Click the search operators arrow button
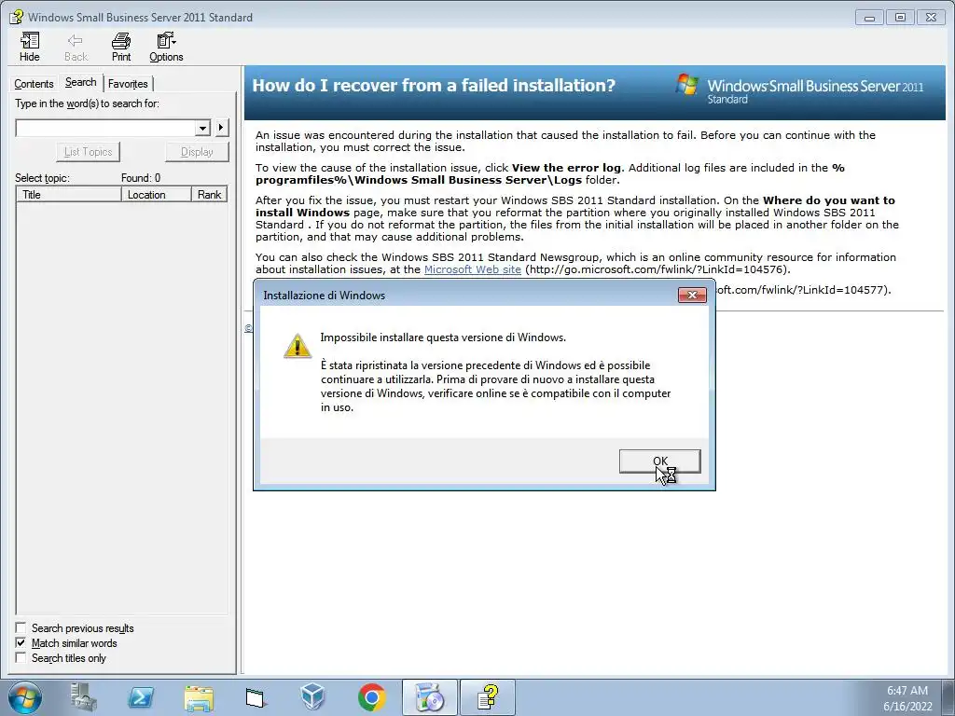 (x=222, y=128)
